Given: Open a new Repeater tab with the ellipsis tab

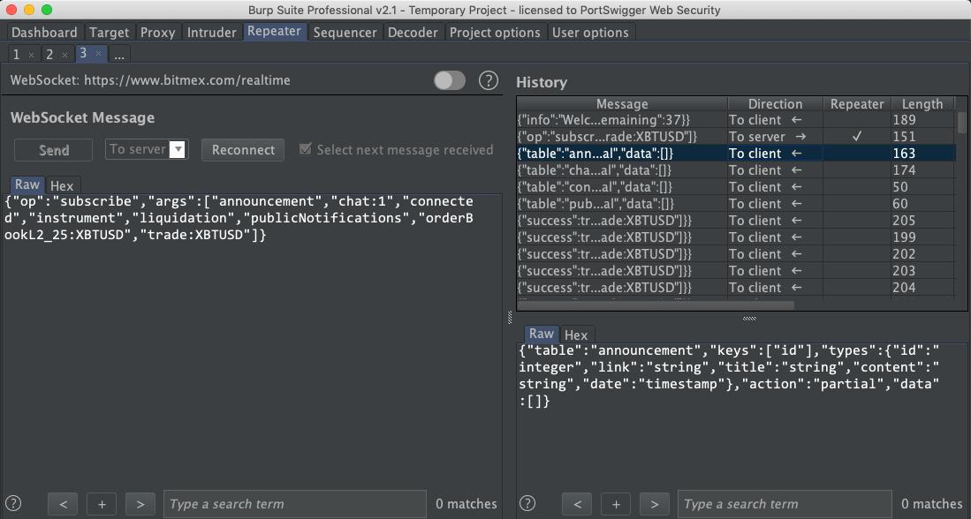Looking at the screenshot, I should (x=119, y=54).
